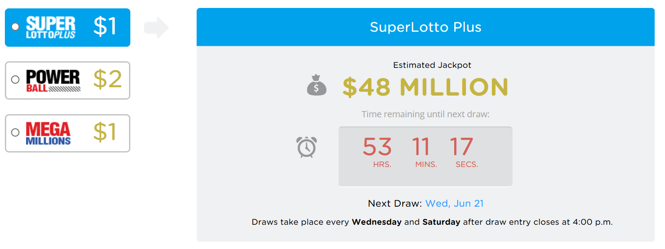The height and width of the screenshot is (249, 665).
Task: Open the Wed, Jun 21 draw link
Action: coord(454,204)
